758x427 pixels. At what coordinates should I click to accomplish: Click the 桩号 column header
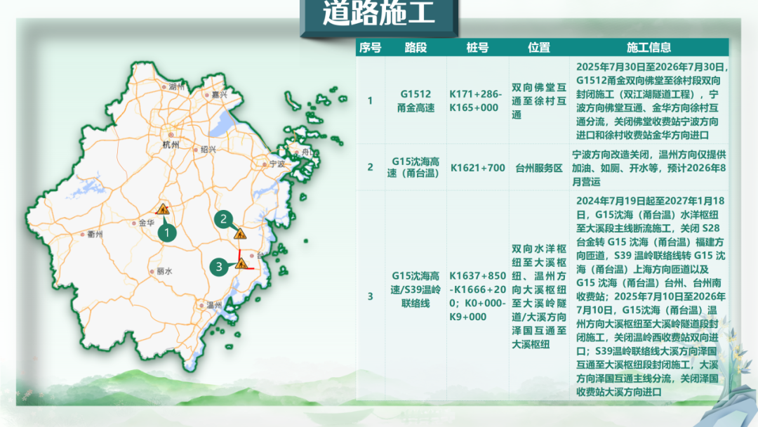[478, 47]
